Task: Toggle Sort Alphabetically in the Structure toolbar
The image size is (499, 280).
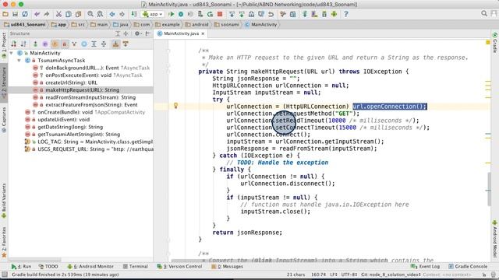Action: point(23,44)
